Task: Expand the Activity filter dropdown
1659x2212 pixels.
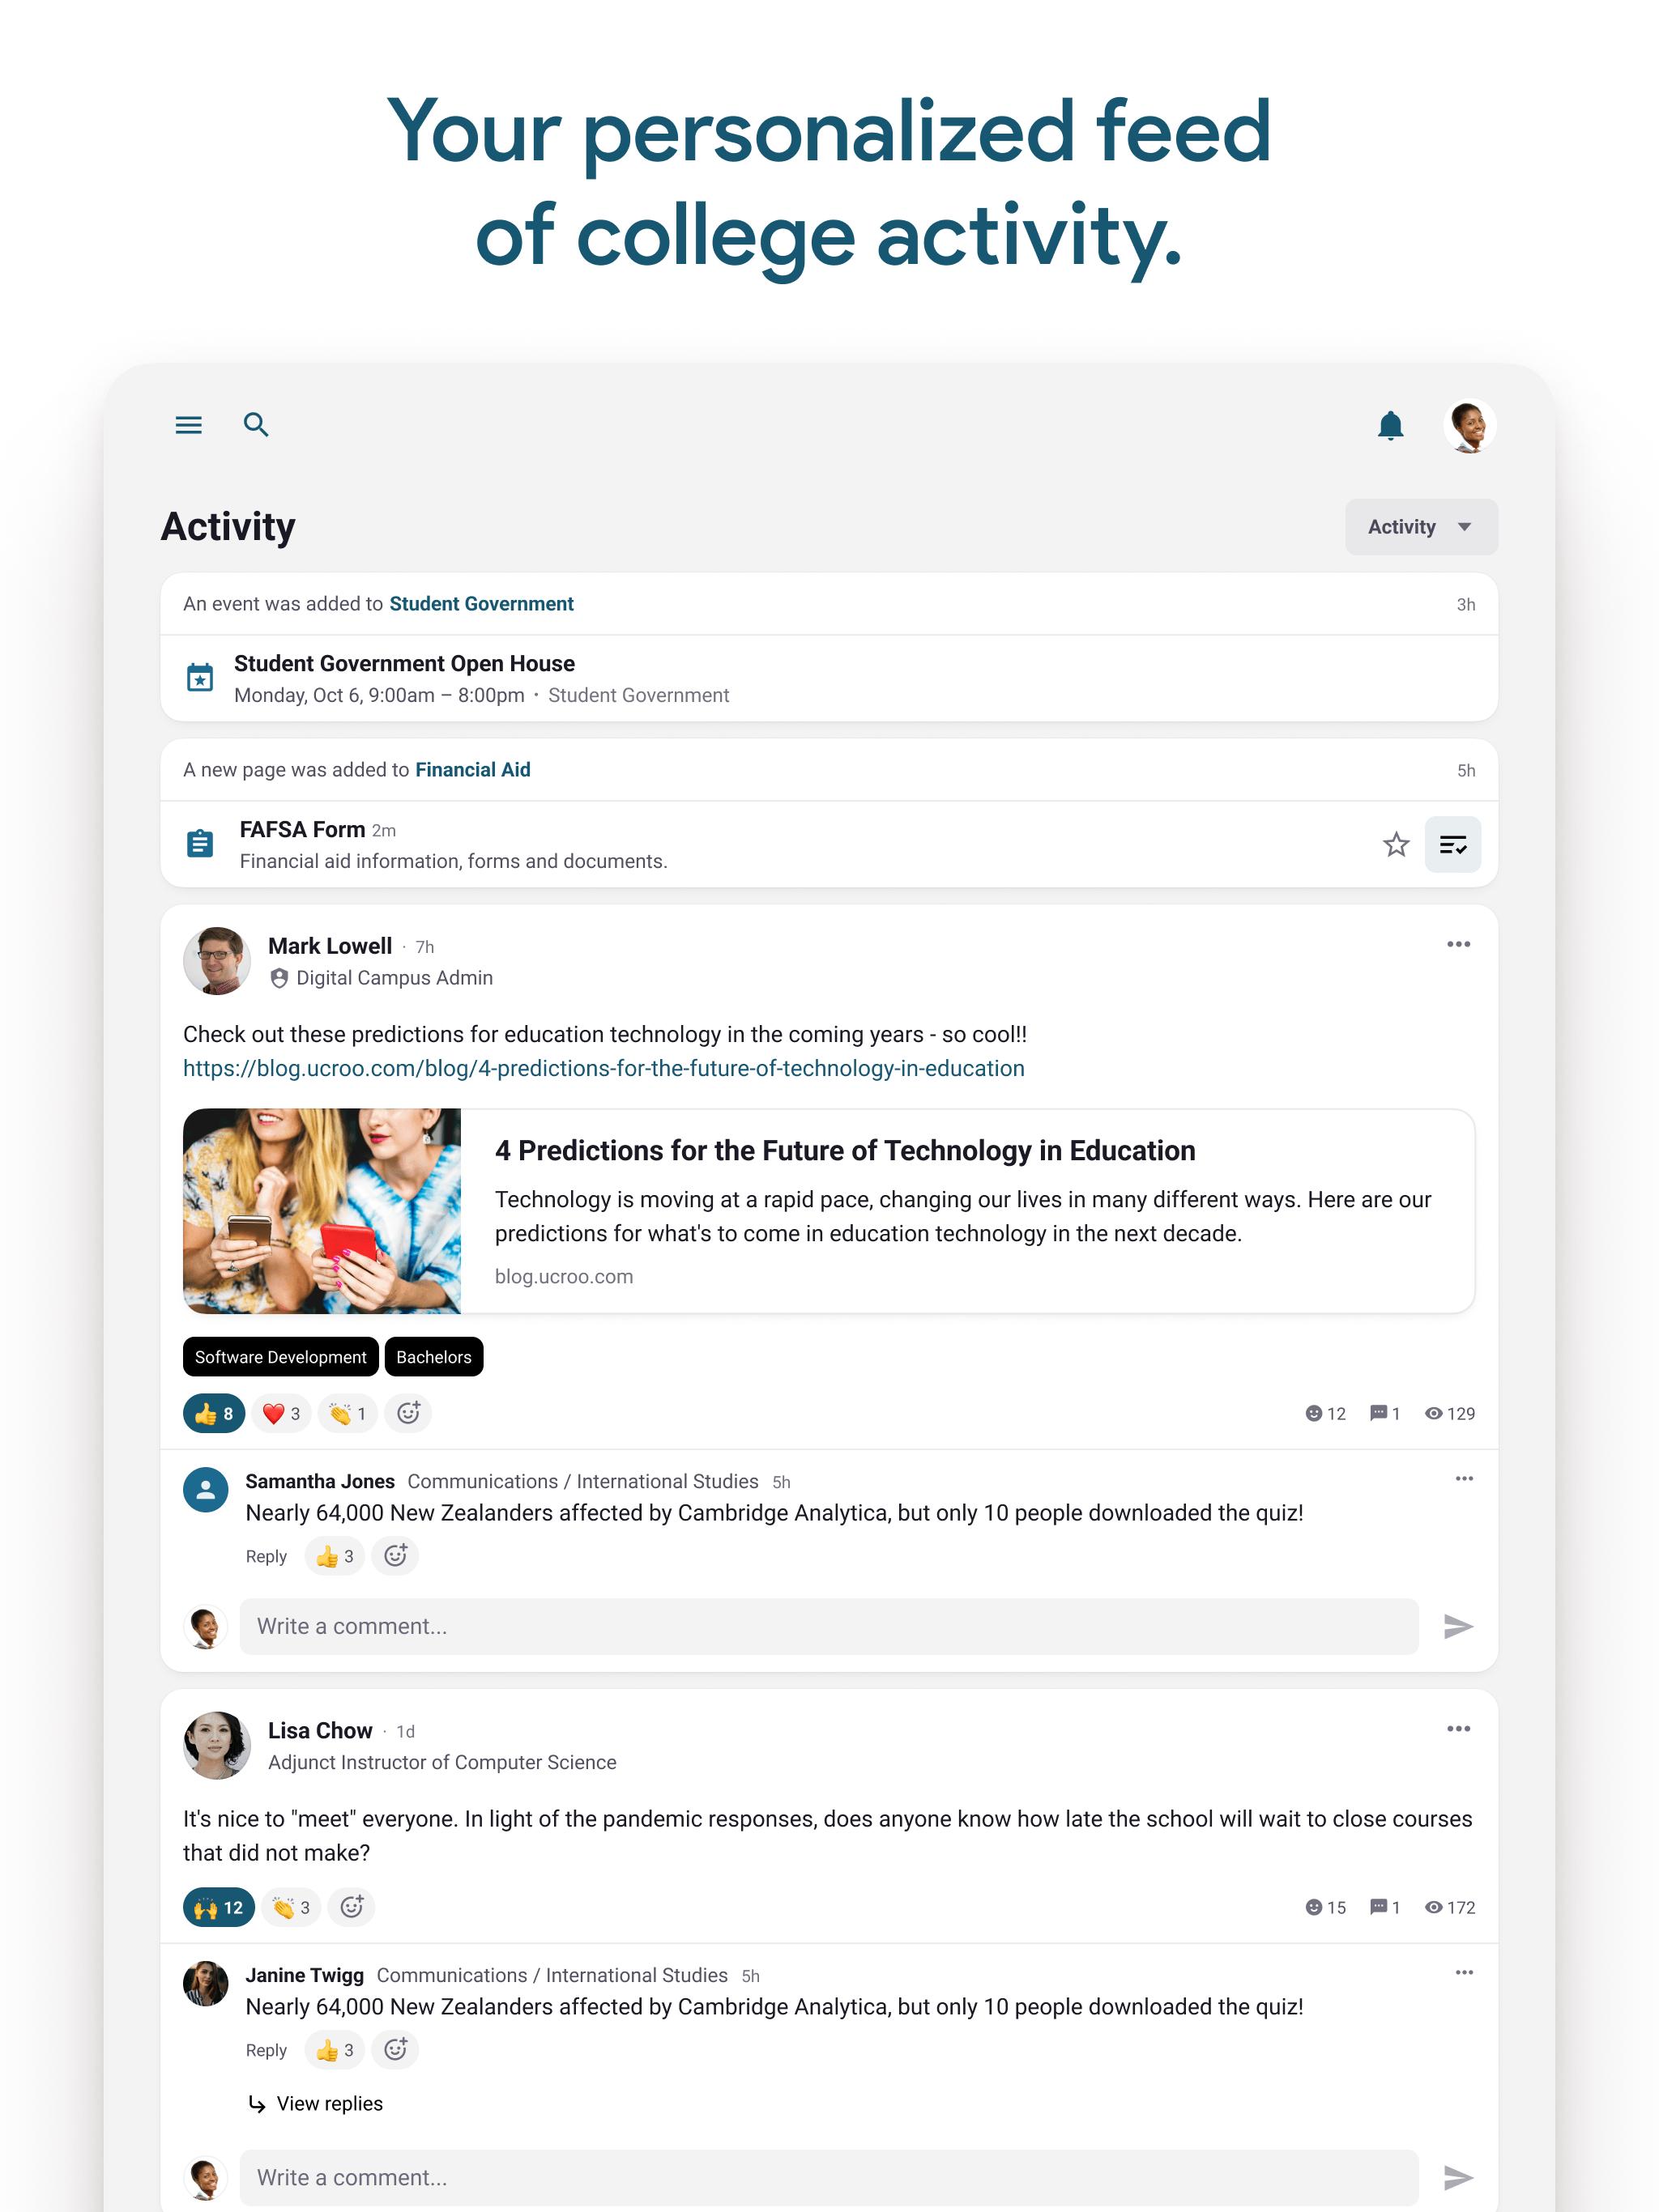Action: 1421,527
